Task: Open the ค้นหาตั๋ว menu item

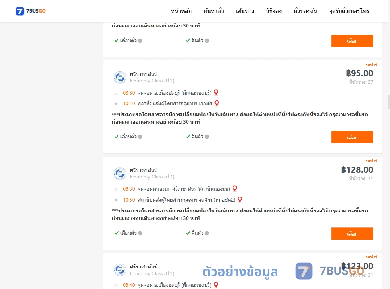Action: (214, 11)
